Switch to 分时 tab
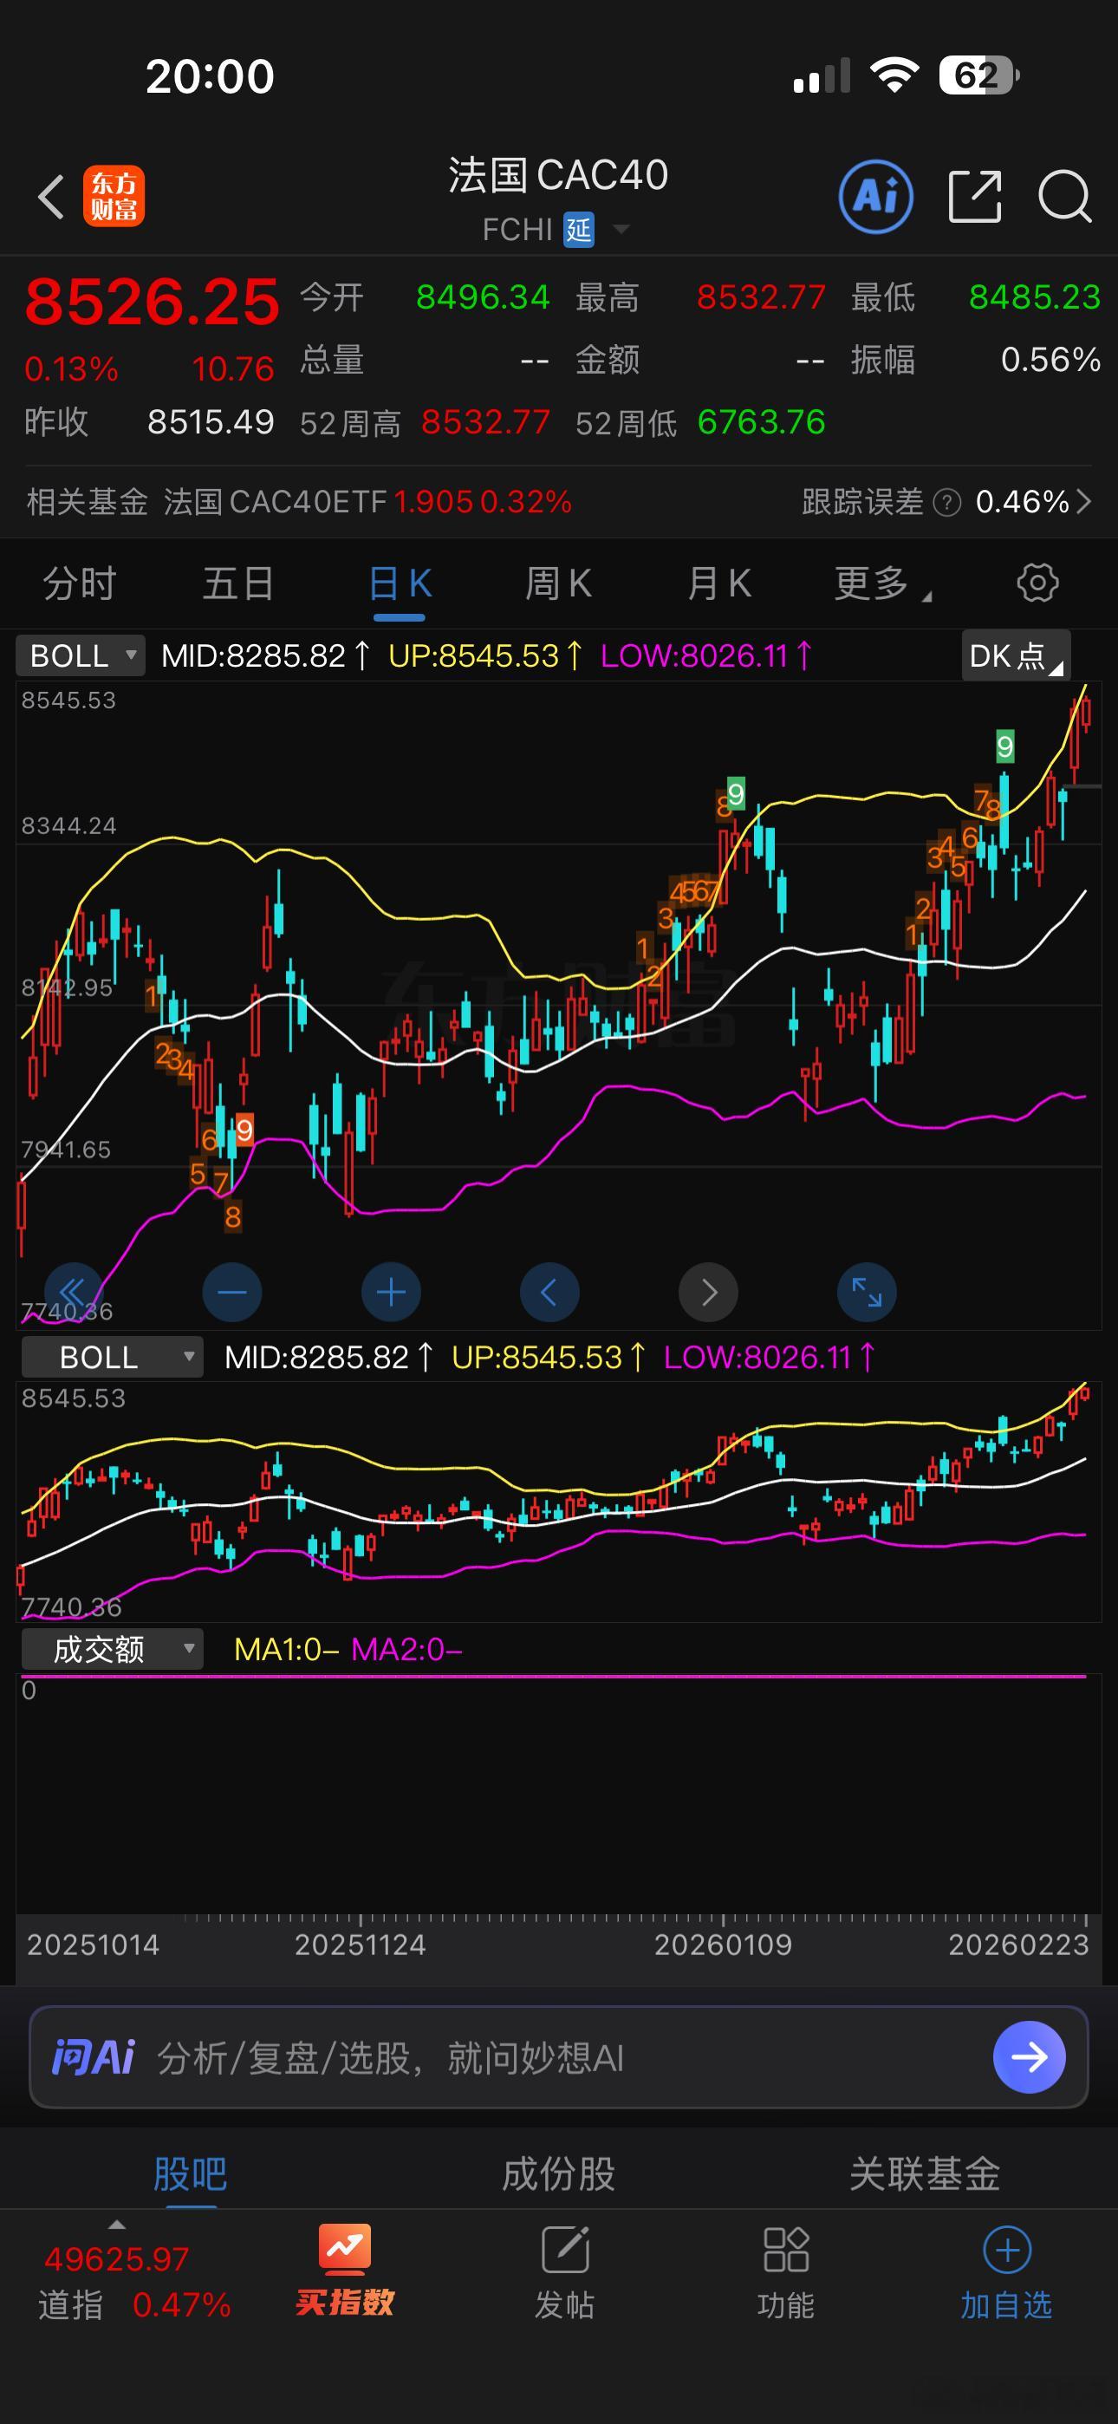Viewport: 1118px width, 2424px height. 80,583
